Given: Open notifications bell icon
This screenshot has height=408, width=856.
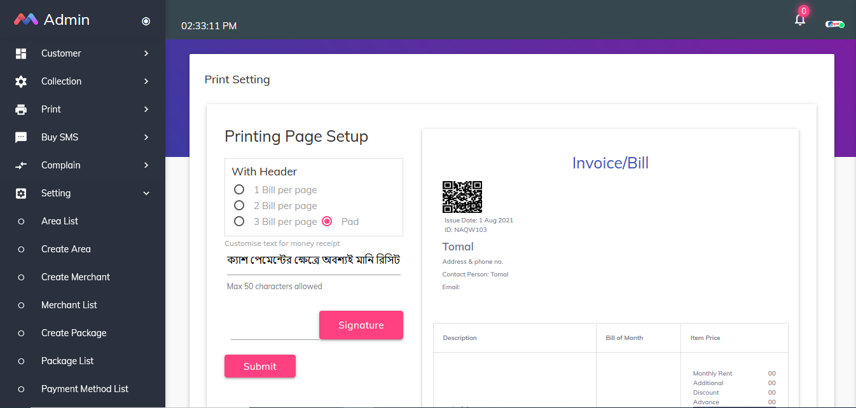Looking at the screenshot, I should coord(800,20).
